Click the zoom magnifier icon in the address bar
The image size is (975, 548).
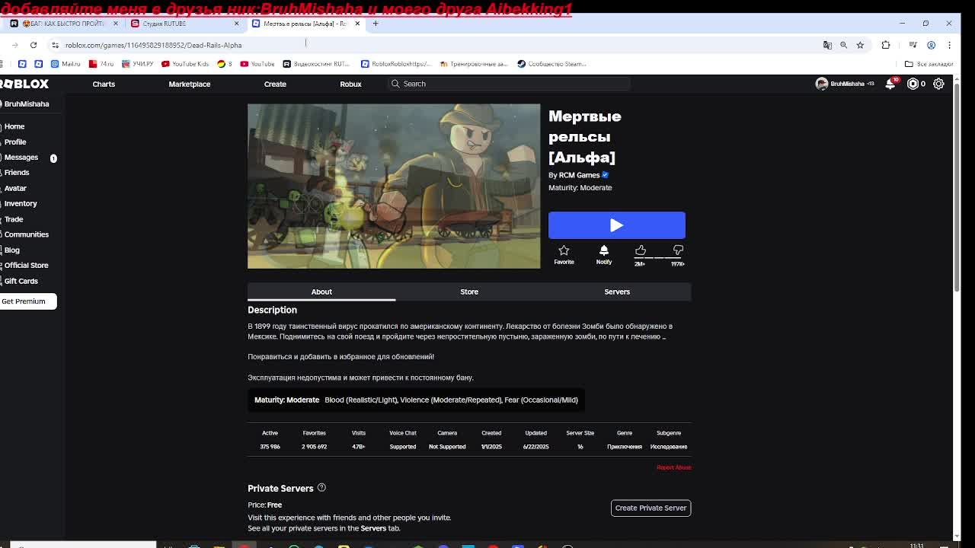(x=843, y=45)
